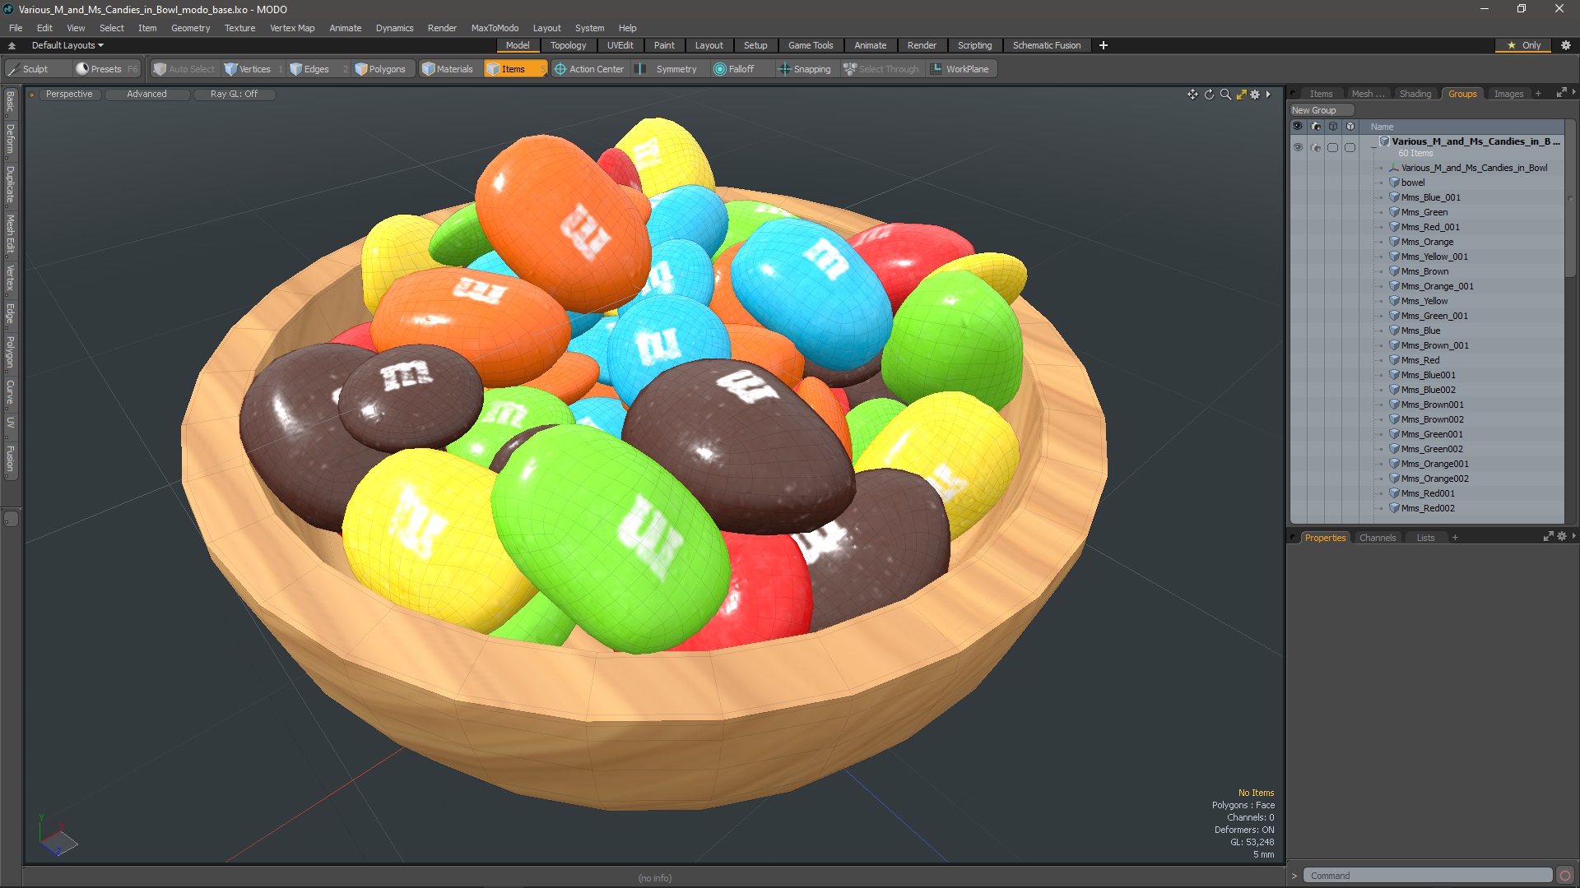The image size is (1580, 888).
Task: Toggle the Only star button
Action: click(1523, 45)
